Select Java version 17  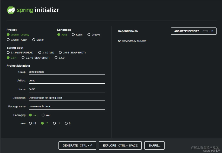tap(44, 123)
